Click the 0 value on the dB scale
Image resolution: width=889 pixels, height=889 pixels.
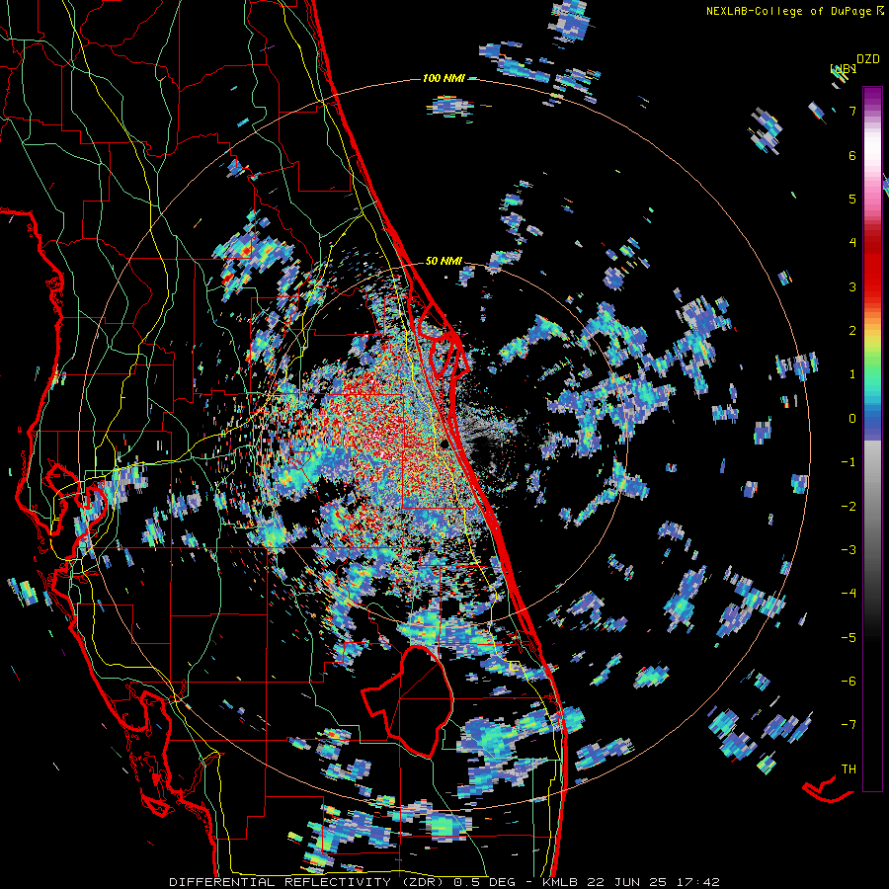(852, 419)
